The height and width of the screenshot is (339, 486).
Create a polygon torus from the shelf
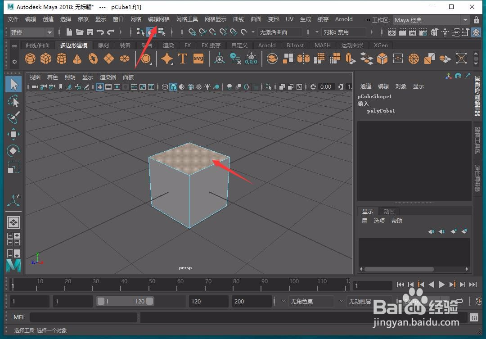pyautogui.click(x=93, y=59)
